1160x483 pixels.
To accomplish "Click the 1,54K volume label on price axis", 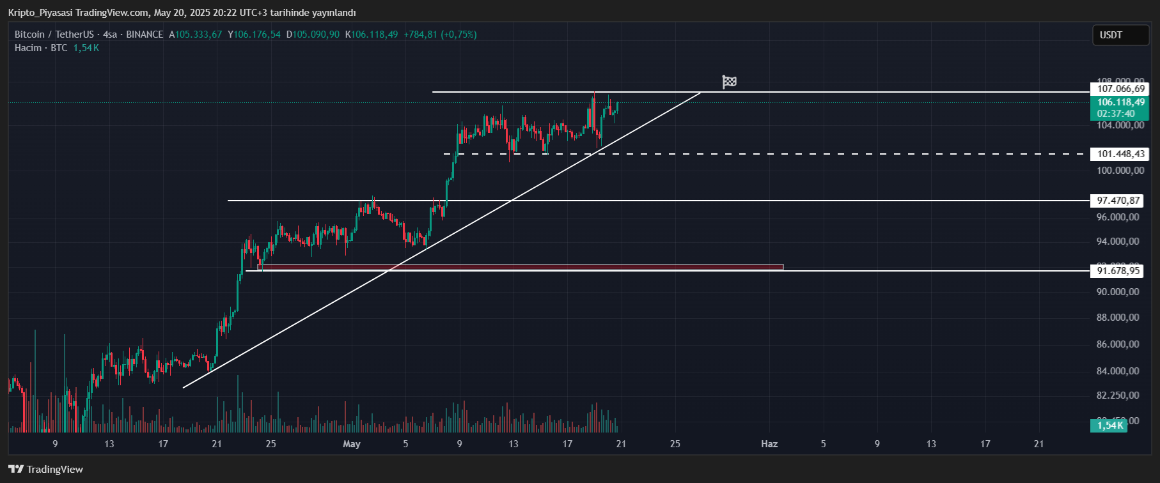I will tap(1109, 425).
